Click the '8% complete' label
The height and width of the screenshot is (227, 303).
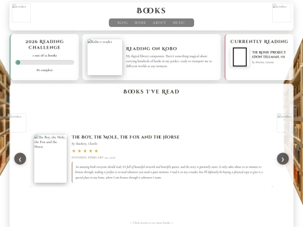tap(45, 70)
